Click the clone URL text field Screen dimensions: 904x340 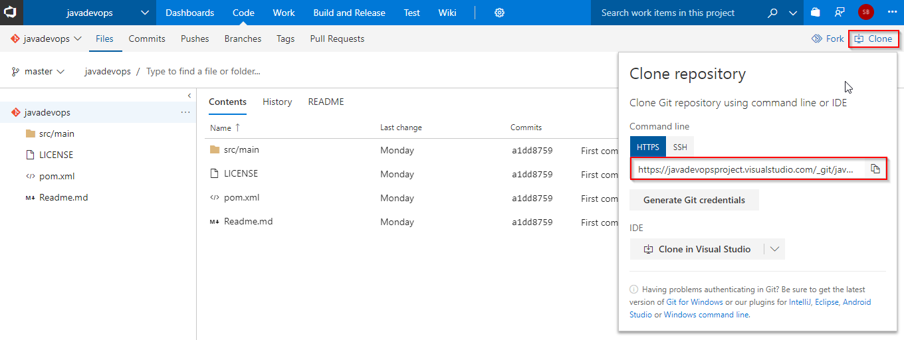[x=747, y=169]
